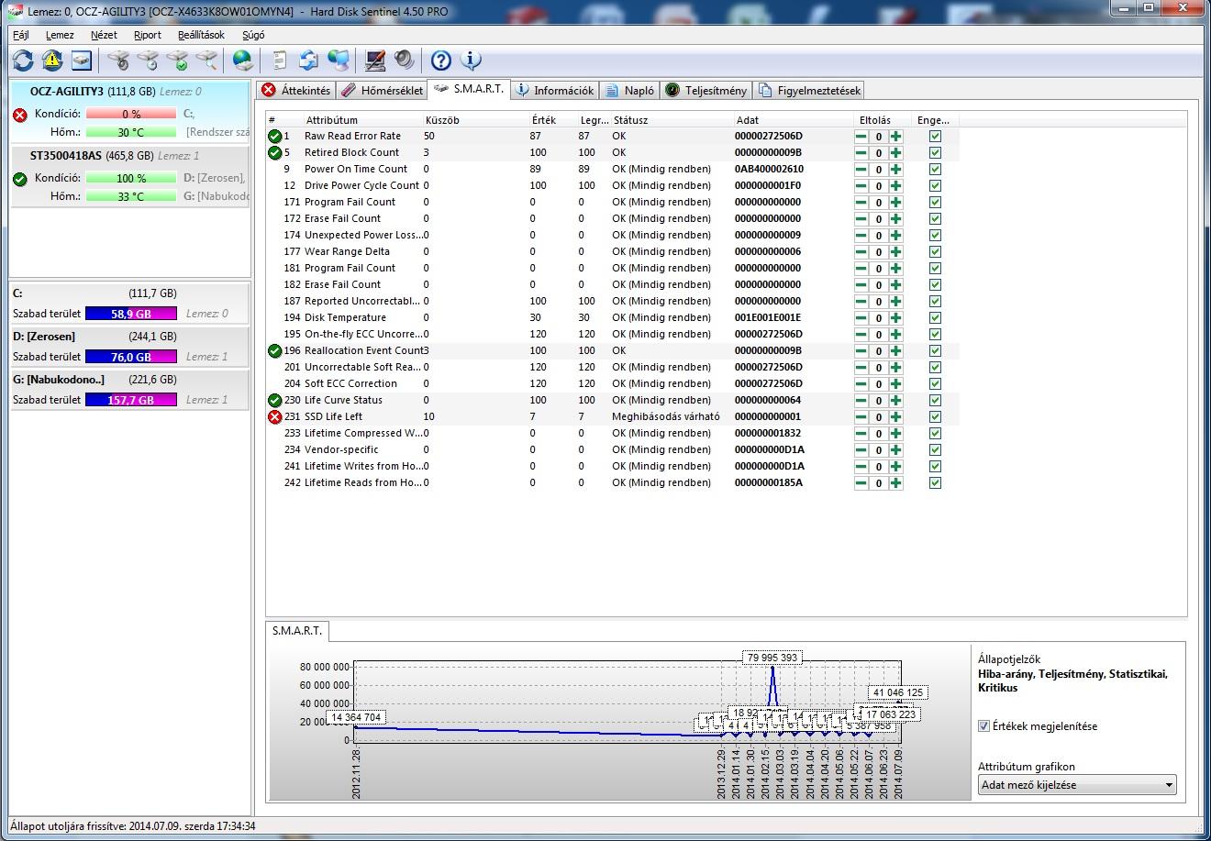Switch to the Teljesítmény tab

click(x=705, y=91)
